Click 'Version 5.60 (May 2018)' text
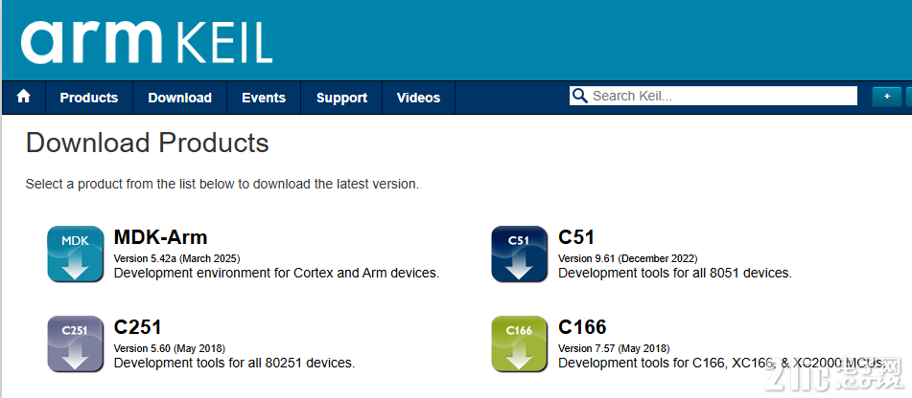This screenshot has width=912, height=398. pos(169,348)
